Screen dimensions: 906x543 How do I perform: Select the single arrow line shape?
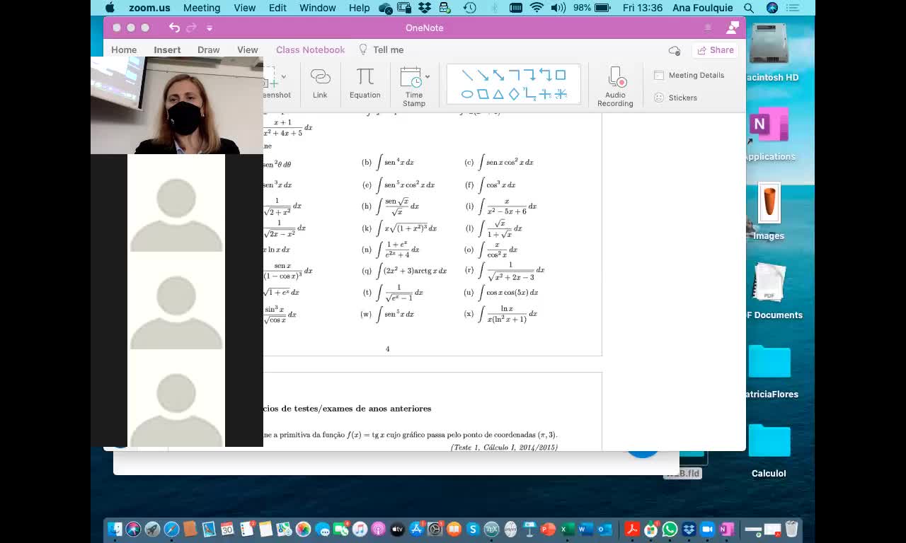pyautogui.click(x=483, y=75)
